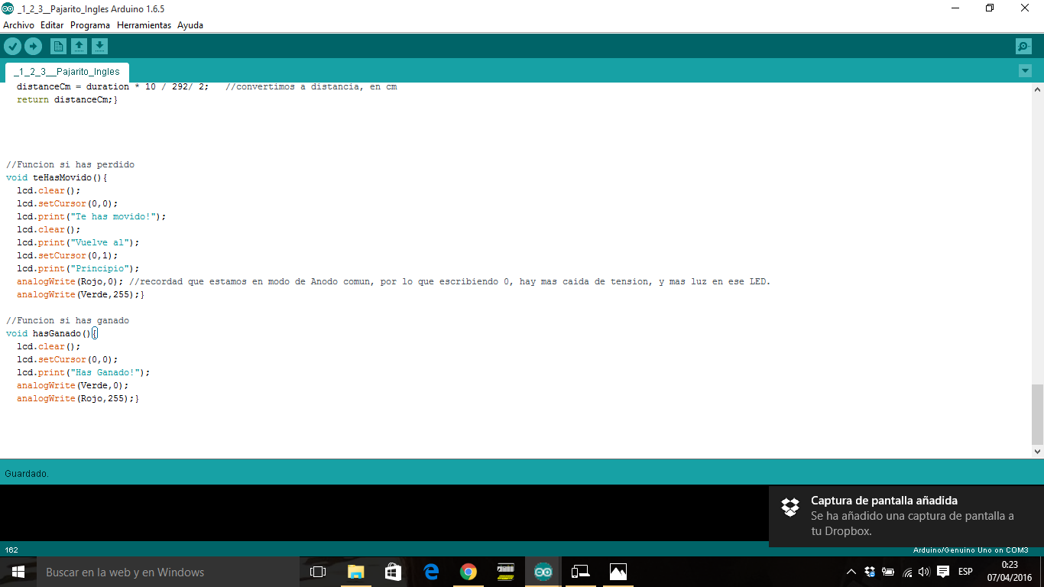Click the analogWrite(Rojo,0) line
Viewport: 1044px width, 587px height.
pos(394,281)
